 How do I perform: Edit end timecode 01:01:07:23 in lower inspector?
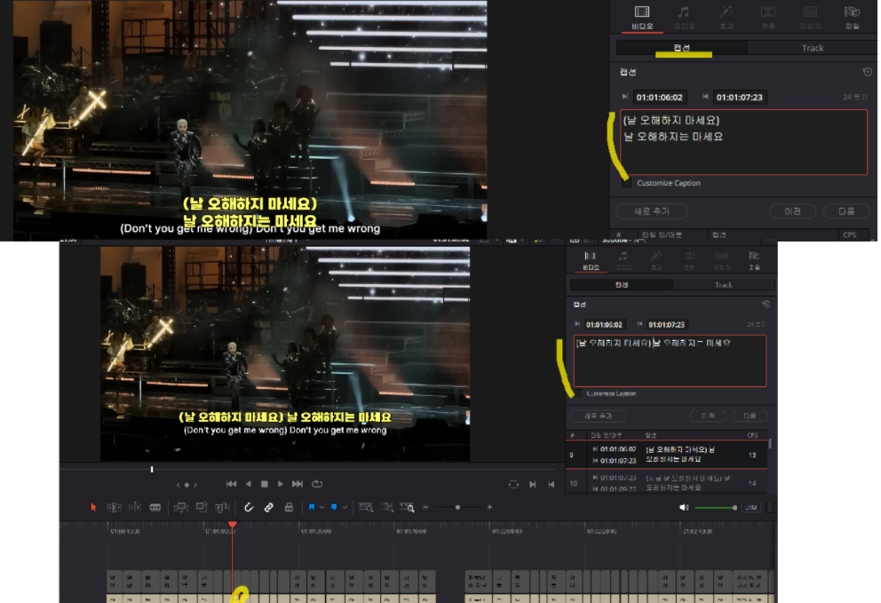666,325
